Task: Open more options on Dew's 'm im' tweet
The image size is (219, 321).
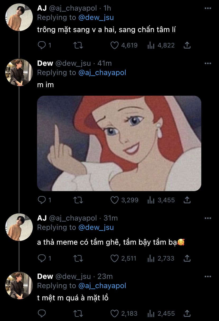Action: click(x=208, y=64)
